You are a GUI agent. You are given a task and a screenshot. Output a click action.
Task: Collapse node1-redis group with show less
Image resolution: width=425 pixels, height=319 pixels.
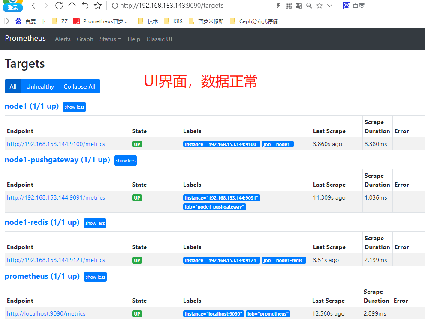point(95,223)
